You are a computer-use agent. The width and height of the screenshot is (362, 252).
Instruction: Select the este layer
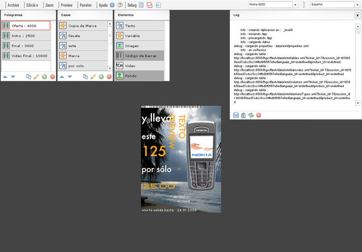(83, 46)
